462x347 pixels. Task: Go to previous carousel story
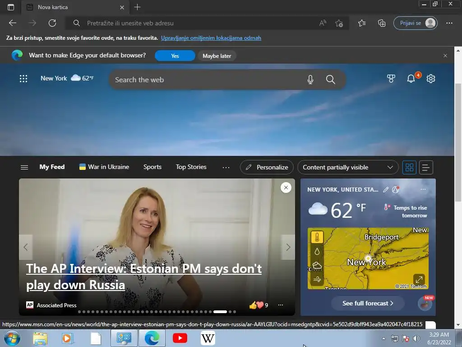(x=26, y=247)
